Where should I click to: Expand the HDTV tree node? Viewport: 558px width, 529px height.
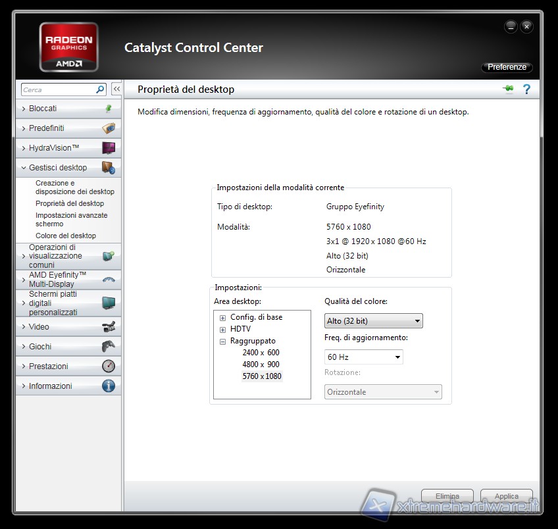[223, 330]
